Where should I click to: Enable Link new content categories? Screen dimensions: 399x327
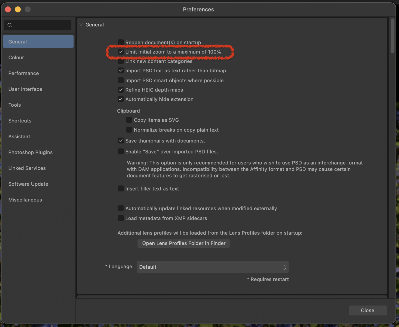(121, 61)
